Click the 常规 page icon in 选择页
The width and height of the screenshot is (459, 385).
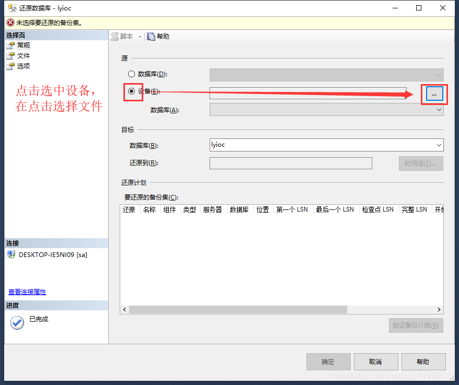click(x=12, y=45)
